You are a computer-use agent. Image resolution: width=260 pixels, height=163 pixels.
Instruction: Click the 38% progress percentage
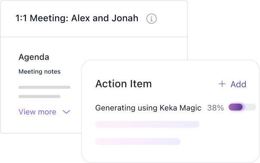click(215, 108)
